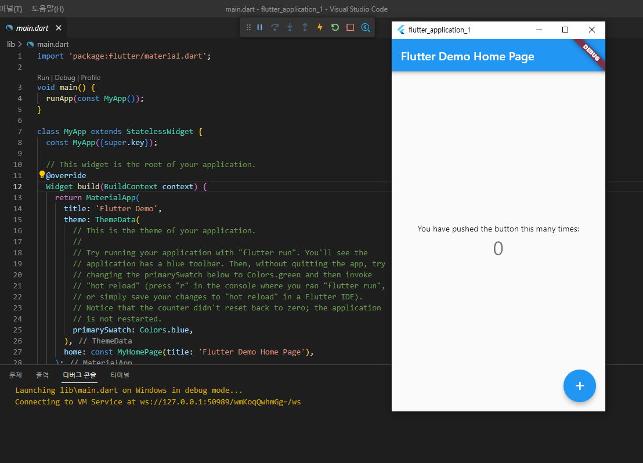Click main.dart in the breadcrumb
This screenshot has height=463, width=643.
tap(52, 44)
